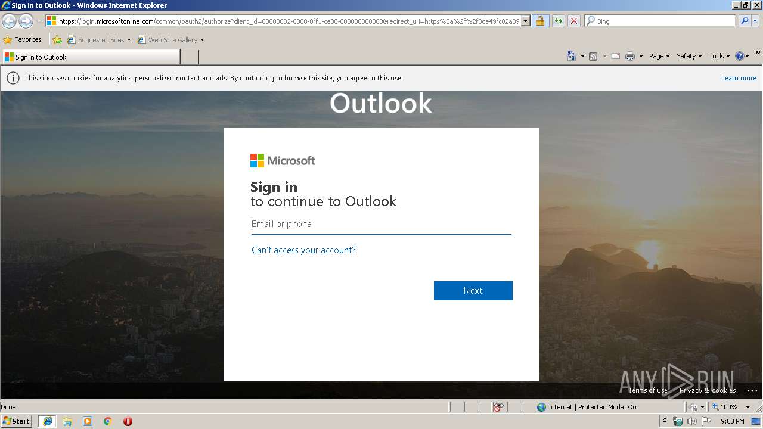Focus the Email or phone field
This screenshot has height=429, width=763.
[381, 224]
